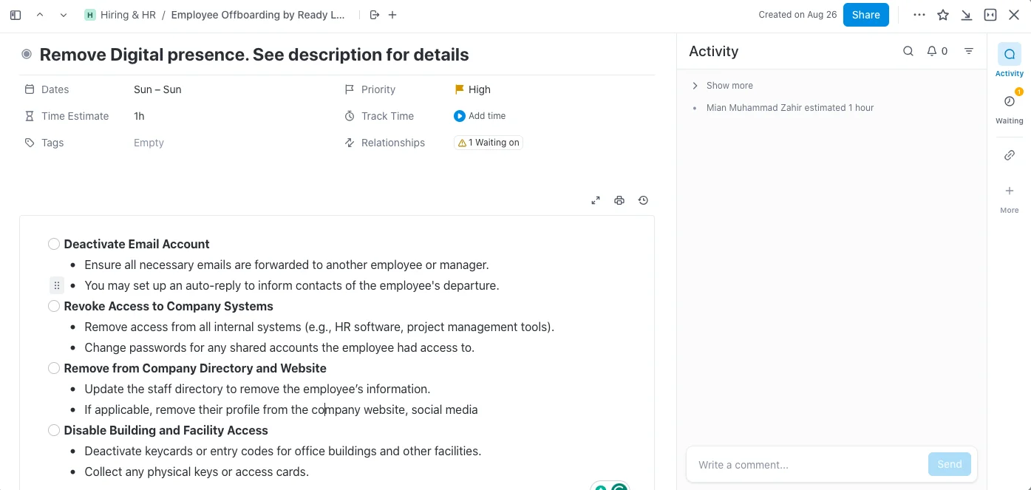The height and width of the screenshot is (490, 1031).
Task: Check off Disable Building and Facility Access
Action: pos(54,430)
